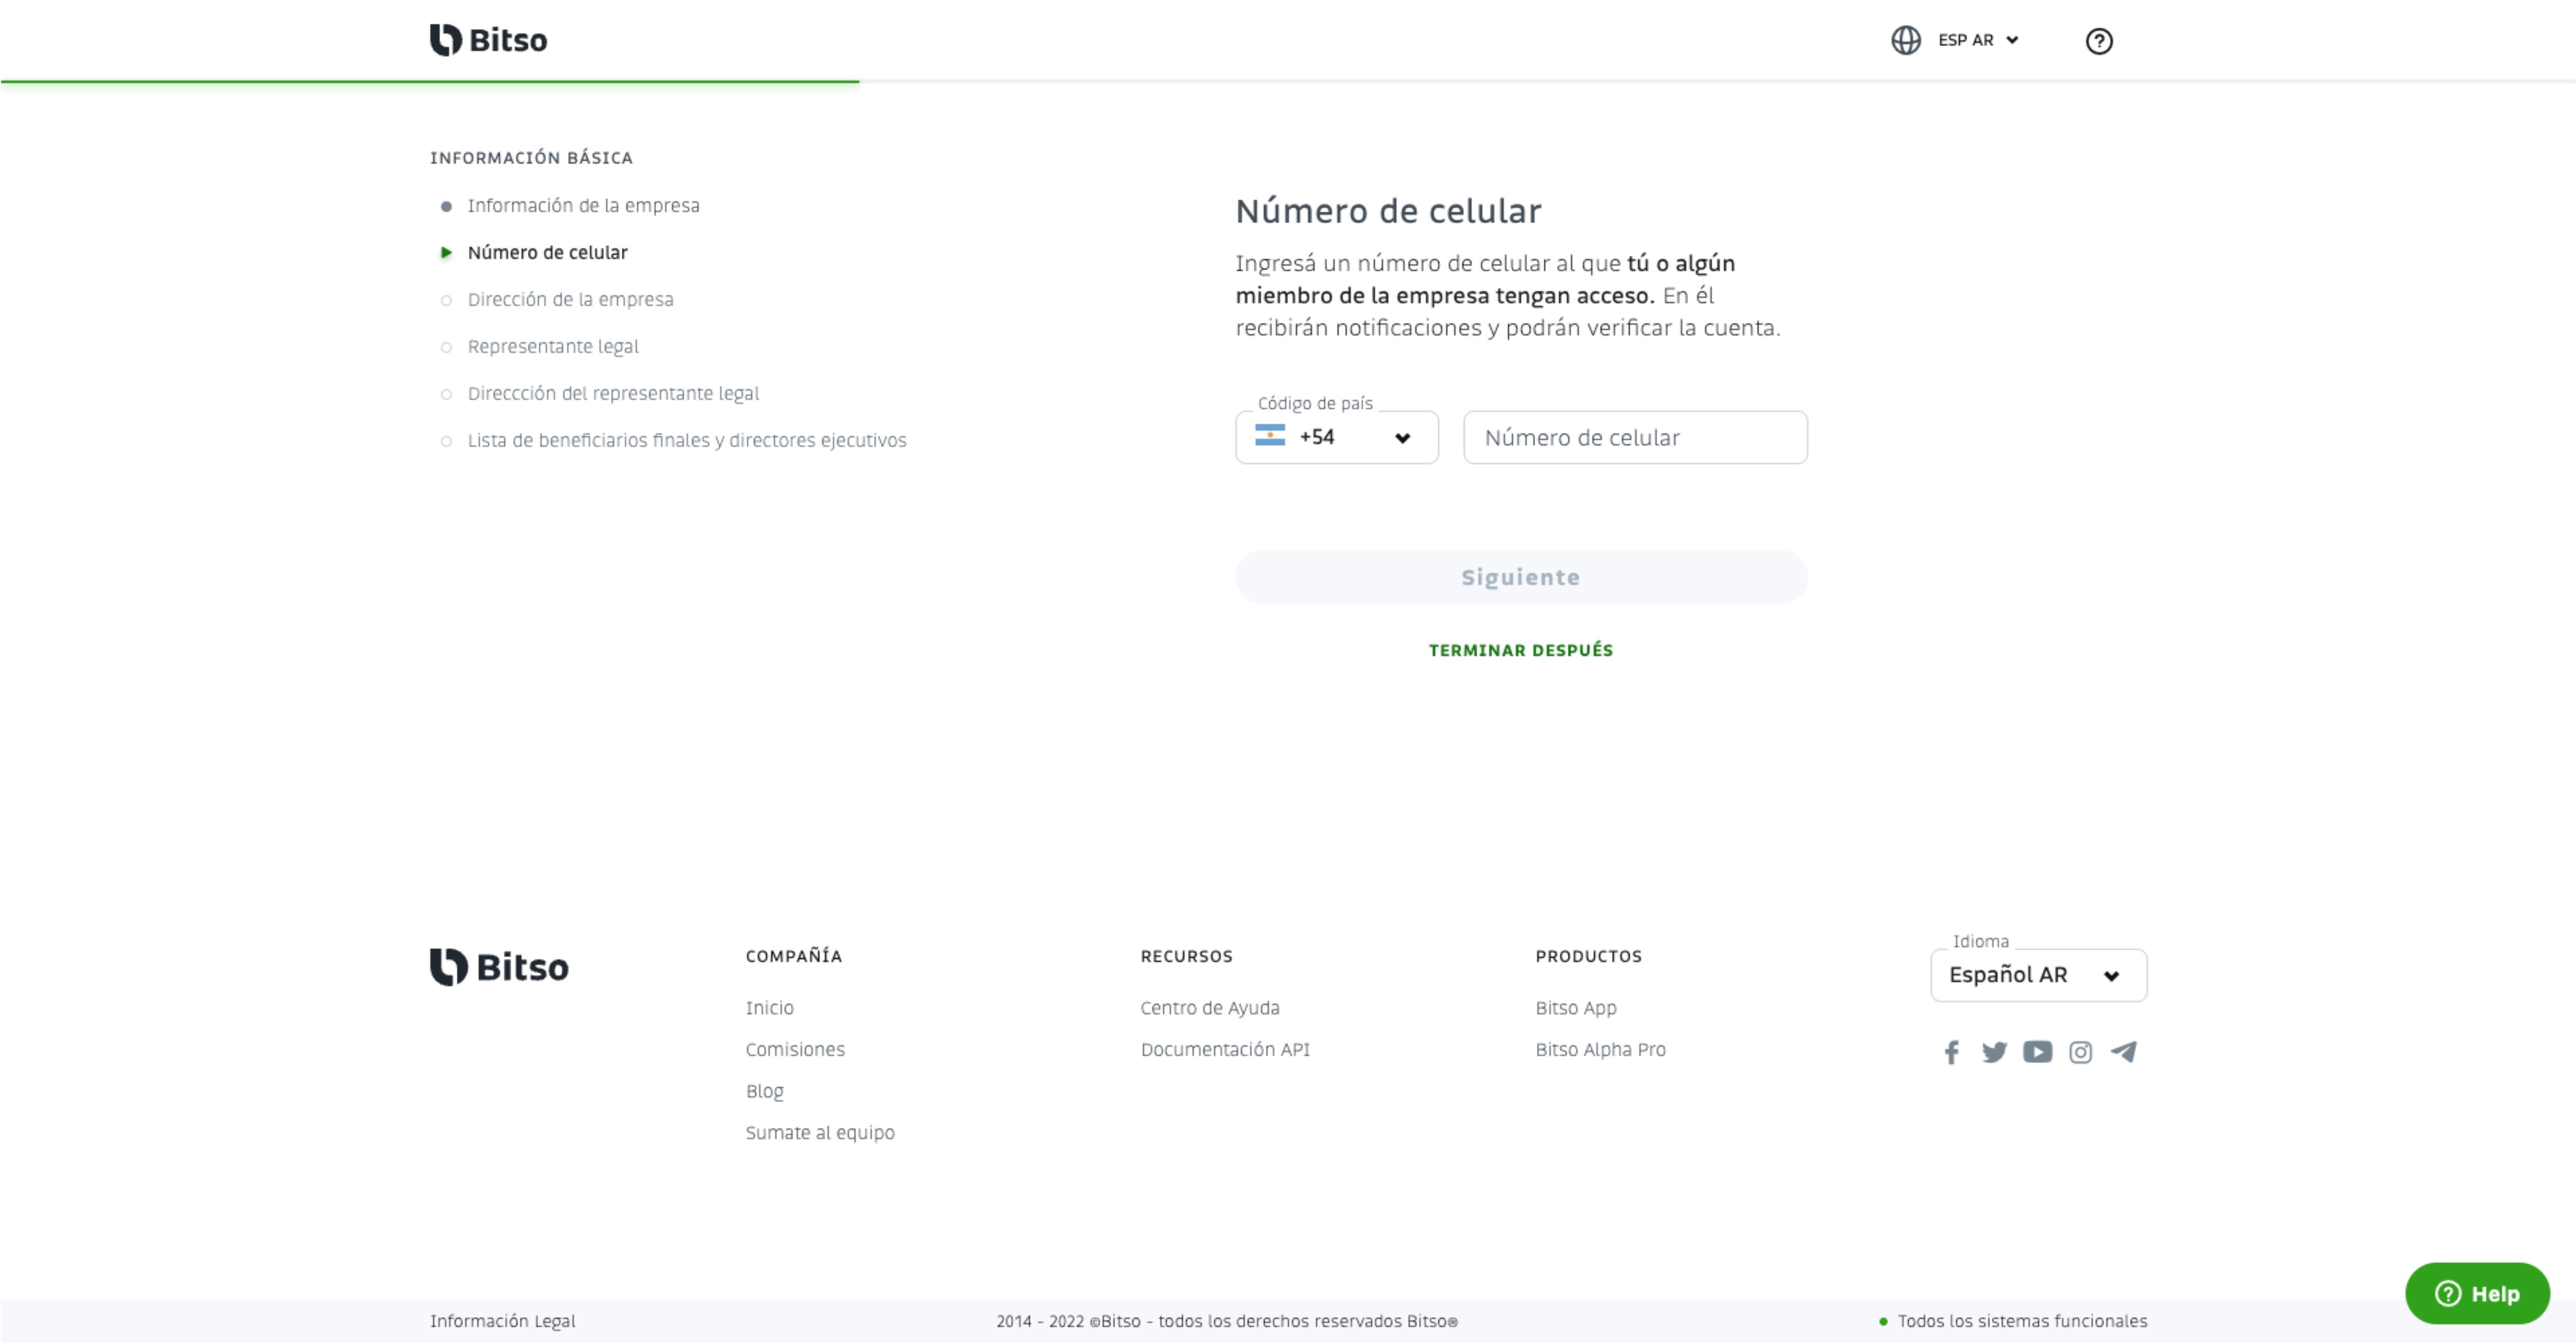Open the Blog footer link
2576x1343 pixels.
point(764,1091)
